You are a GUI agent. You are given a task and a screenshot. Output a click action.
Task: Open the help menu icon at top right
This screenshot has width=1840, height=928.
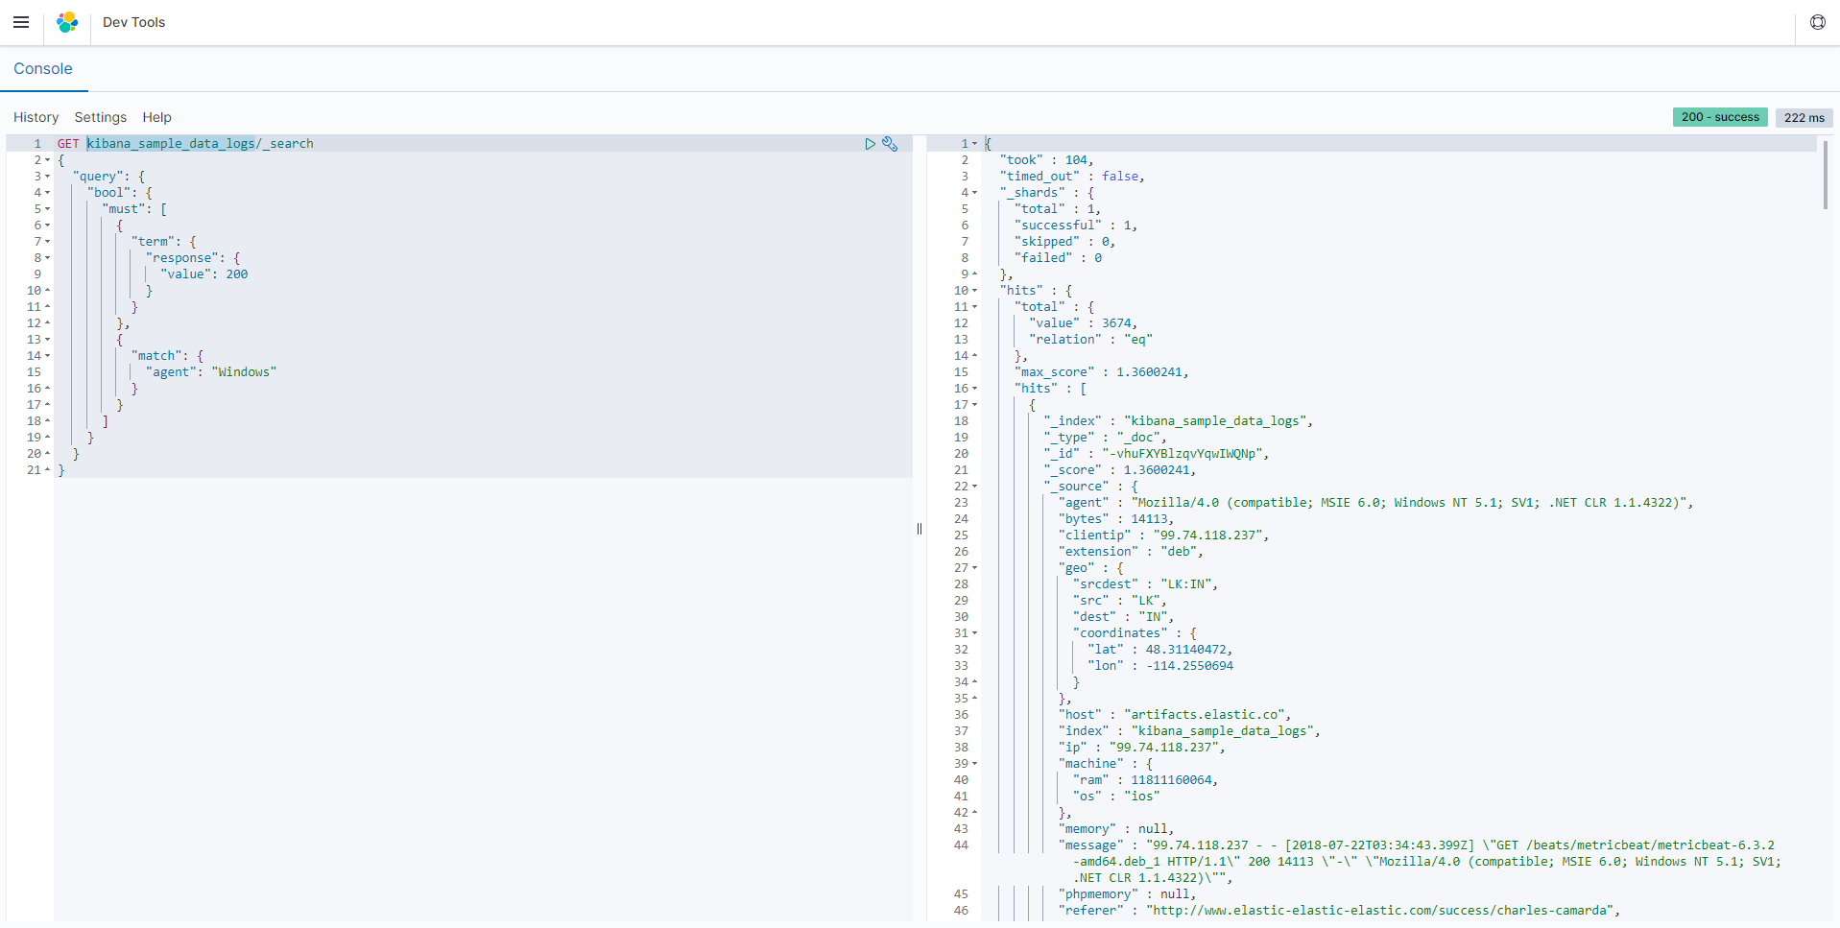(1817, 22)
